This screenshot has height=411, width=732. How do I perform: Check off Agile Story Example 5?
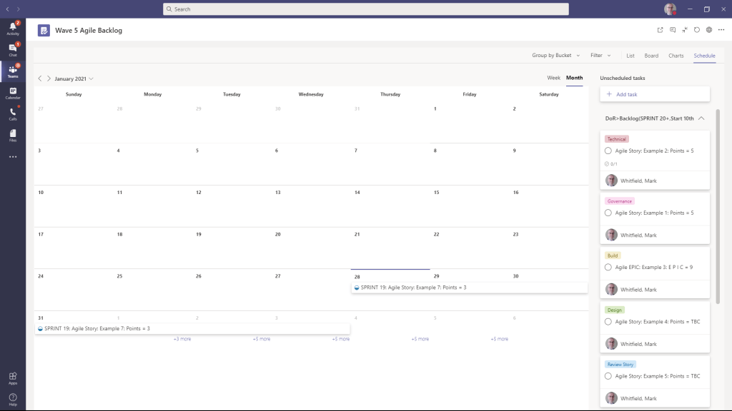[x=608, y=376]
